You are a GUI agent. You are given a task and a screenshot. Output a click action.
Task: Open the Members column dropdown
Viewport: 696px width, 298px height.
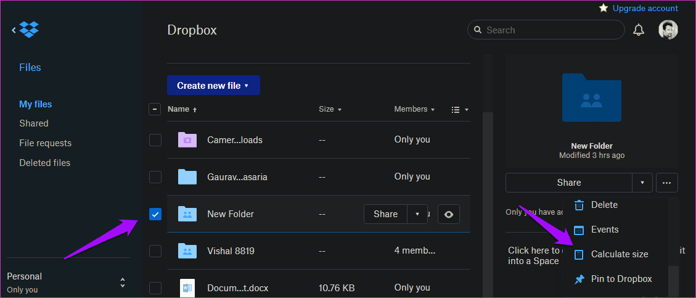(x=414, y=109)
